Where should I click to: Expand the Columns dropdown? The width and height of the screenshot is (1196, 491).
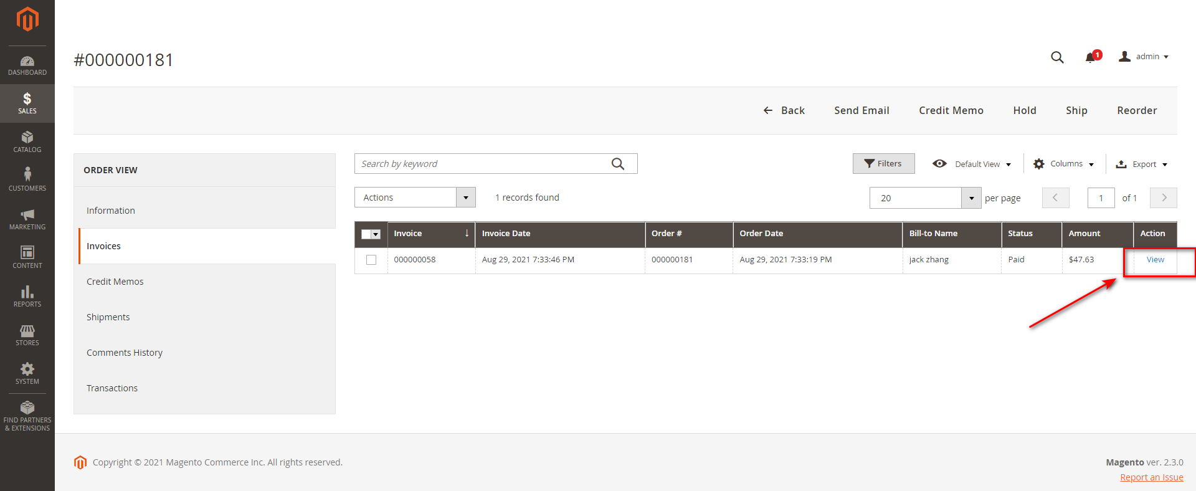pyautogui.click(x=1063, y=164)
